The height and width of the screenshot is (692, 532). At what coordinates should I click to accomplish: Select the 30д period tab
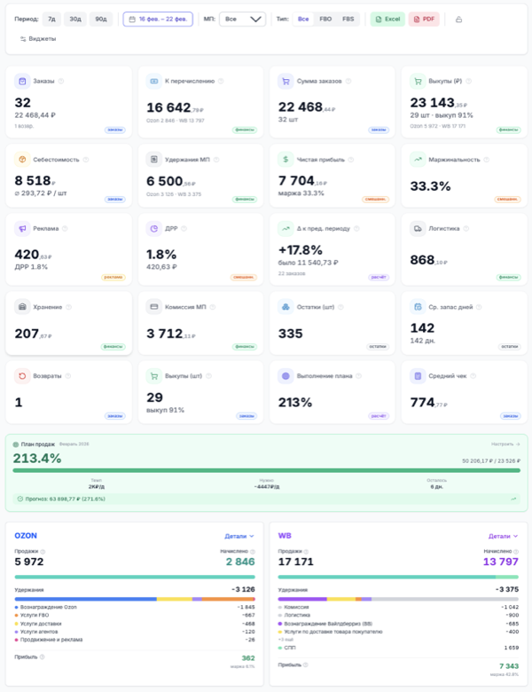[x=76, y=19]
